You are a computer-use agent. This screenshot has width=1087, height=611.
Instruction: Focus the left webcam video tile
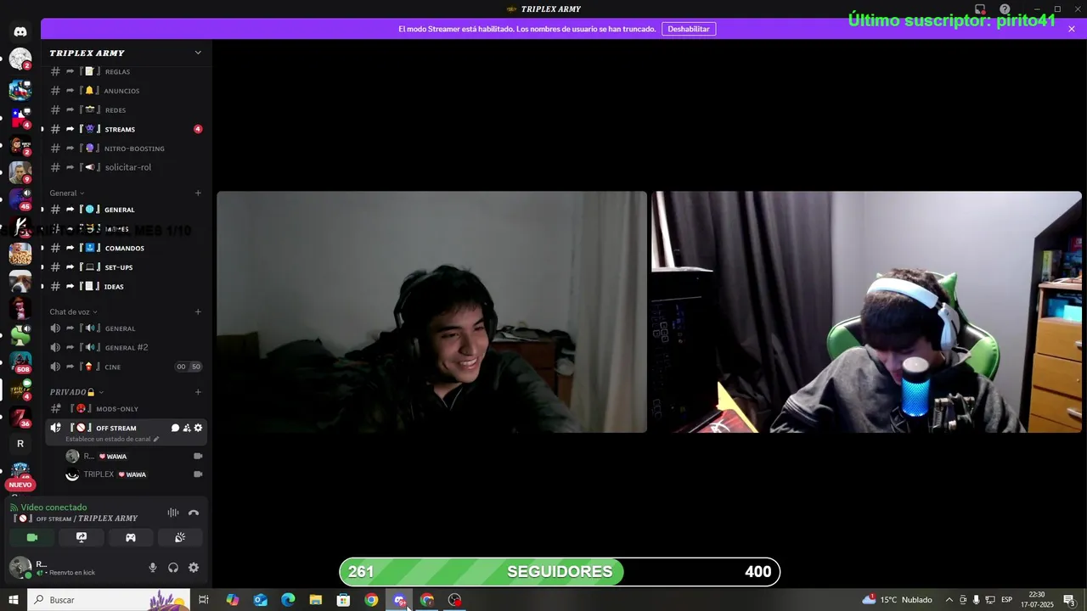[431, 311]
